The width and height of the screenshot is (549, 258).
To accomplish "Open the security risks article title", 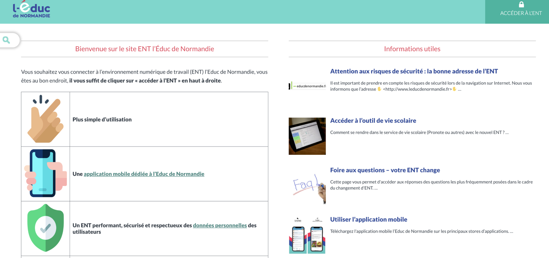I will 414,71.
